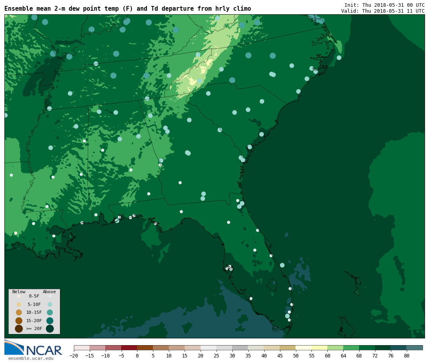Pick the brown colorbar swatch between 0 and 5

pyautogui.click(x=145, y=348)
